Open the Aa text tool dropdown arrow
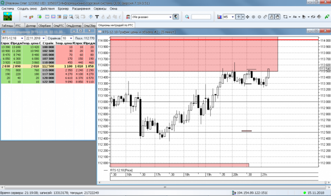Image resolution: width=331 pixels, height=196 pixels. coord(299,17)
